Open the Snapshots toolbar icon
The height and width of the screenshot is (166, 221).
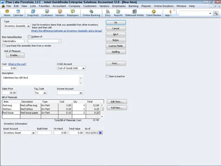[33, 13]
